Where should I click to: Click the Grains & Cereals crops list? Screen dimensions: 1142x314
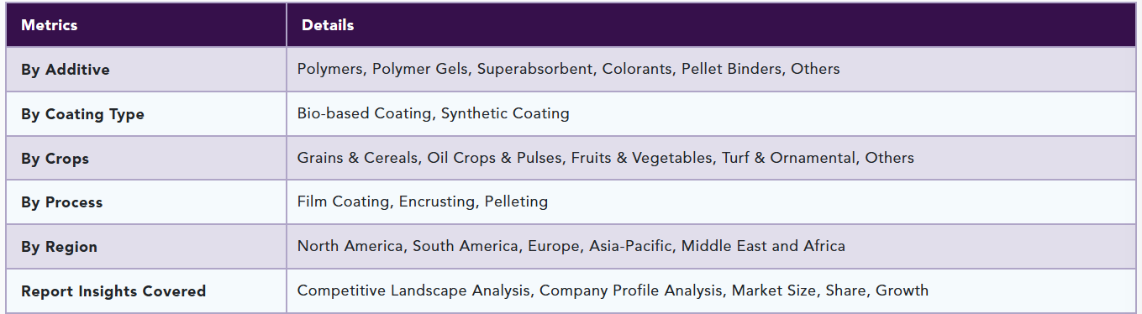pyautogui.click(x=605, y=158)
